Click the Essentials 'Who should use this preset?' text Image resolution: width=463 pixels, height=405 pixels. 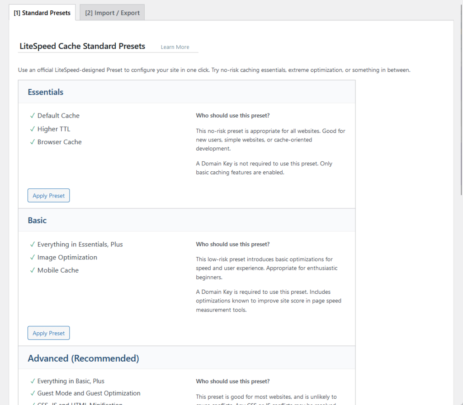coord(233,116)
